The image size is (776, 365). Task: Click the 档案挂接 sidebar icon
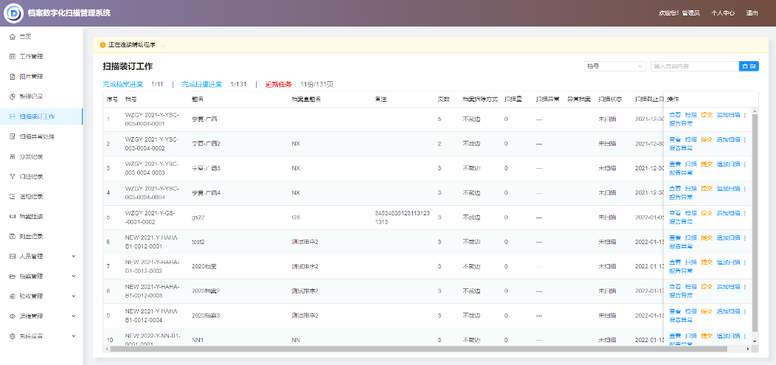(x=12, y=217)
